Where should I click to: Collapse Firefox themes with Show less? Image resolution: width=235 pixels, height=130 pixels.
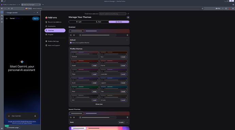99,104
